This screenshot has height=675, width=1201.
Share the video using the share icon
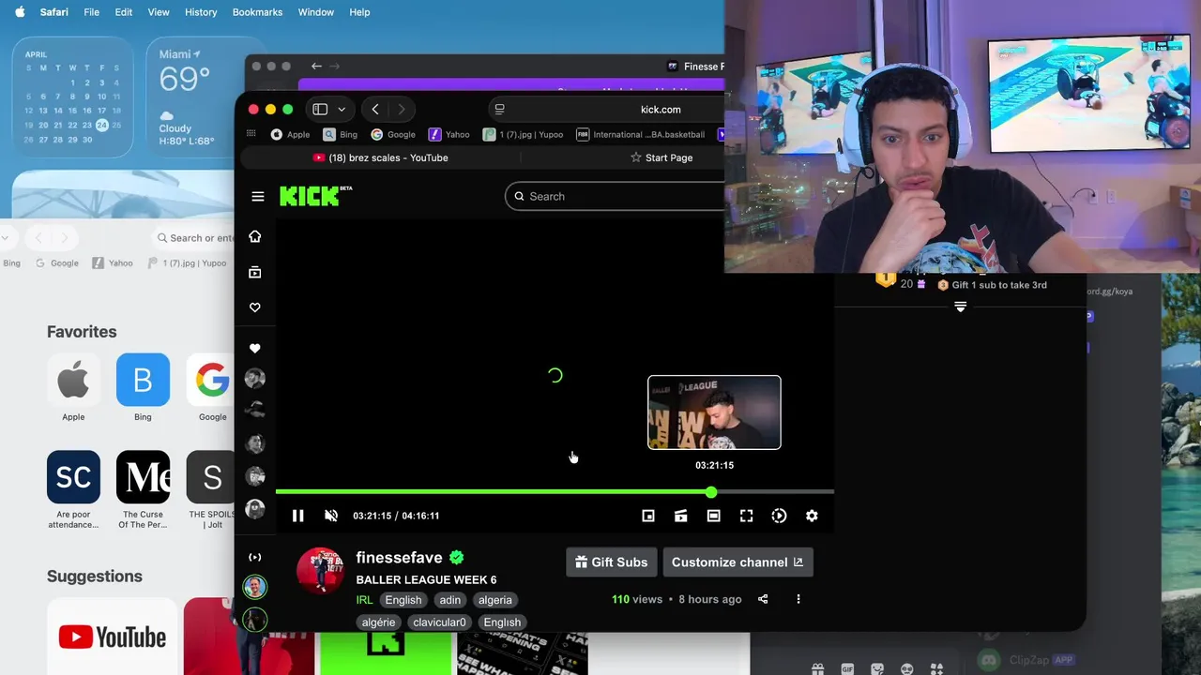point(763,599)
